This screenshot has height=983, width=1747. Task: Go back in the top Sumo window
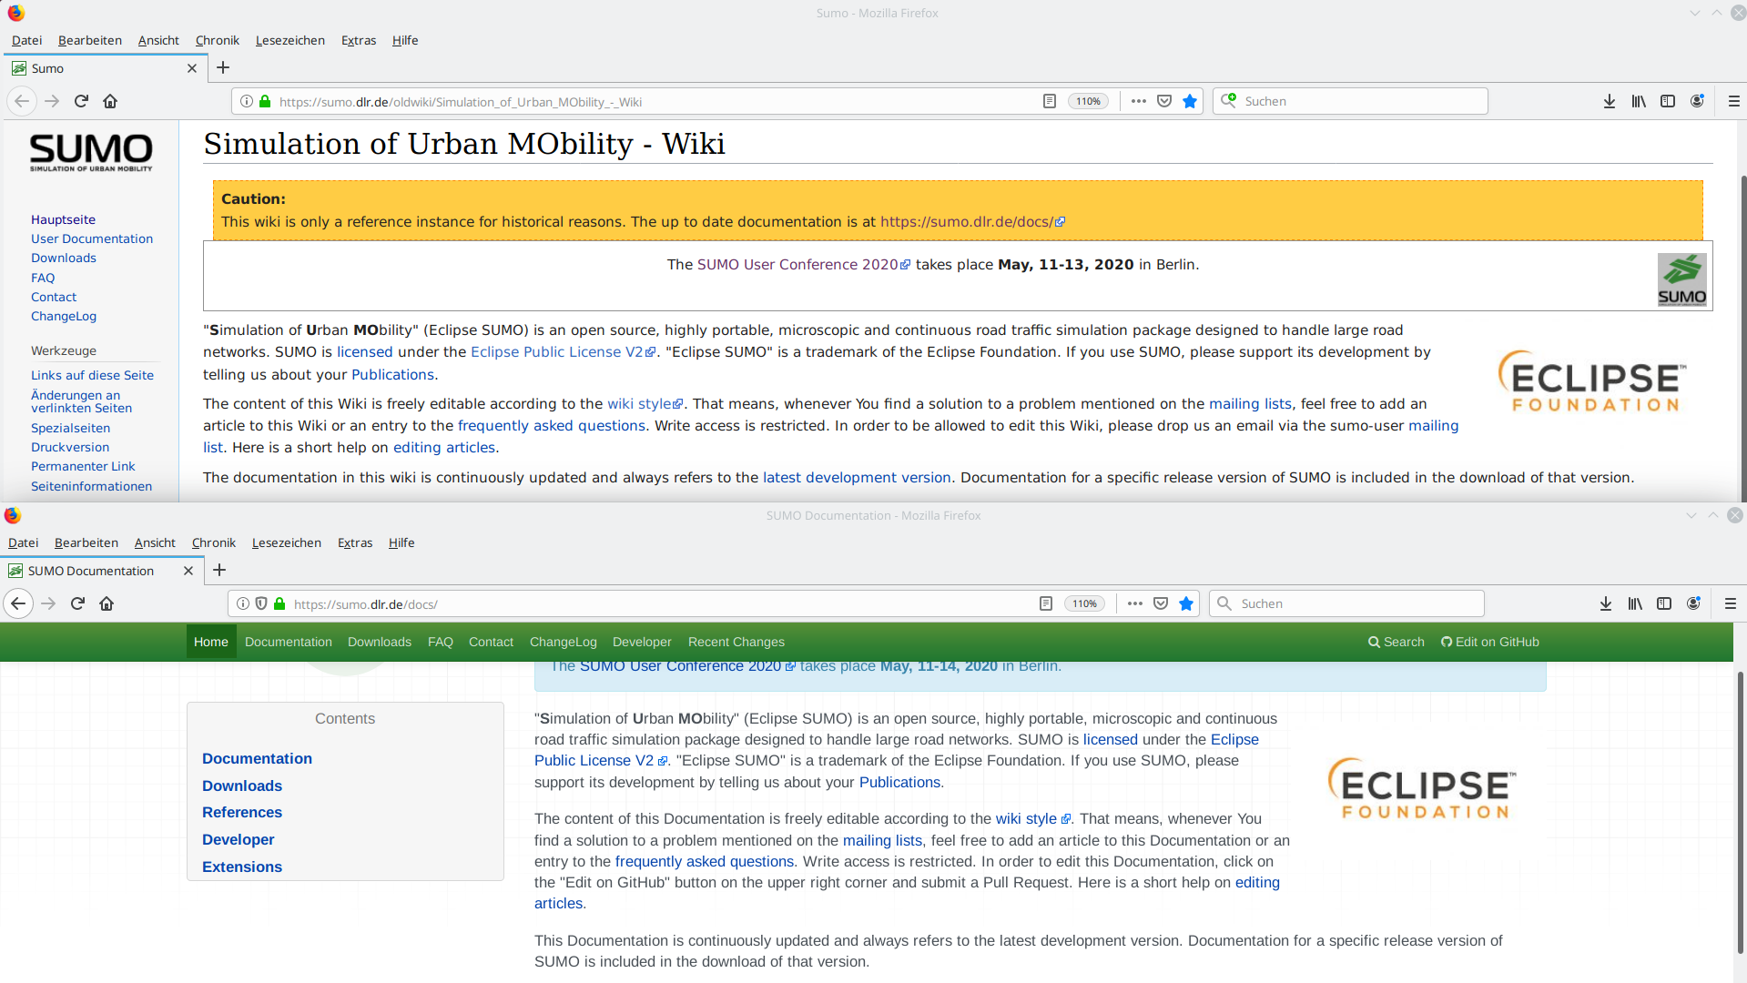click(22, 101)
